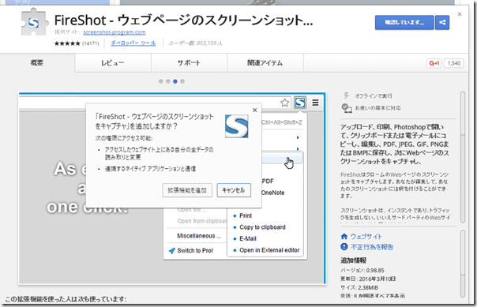Expand the second submenu arrow in FireShot menu
This screenshot has height=307, width=477.
coord(298,148)
